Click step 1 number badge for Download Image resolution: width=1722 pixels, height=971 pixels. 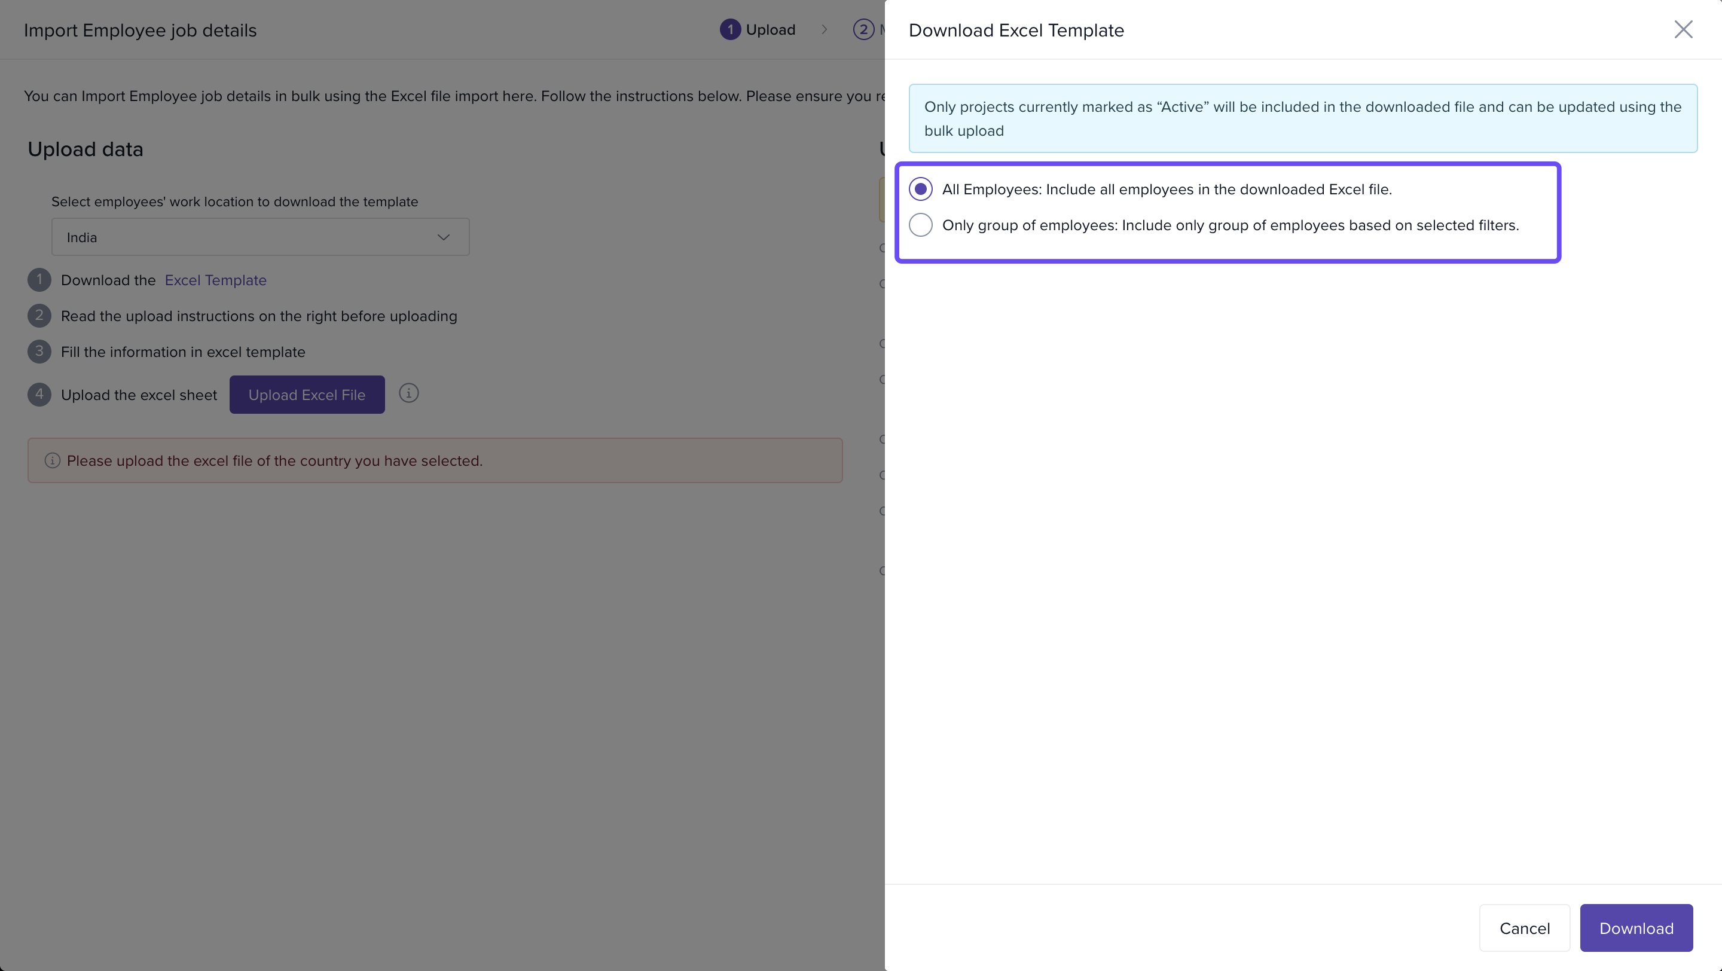coord(39,279)
